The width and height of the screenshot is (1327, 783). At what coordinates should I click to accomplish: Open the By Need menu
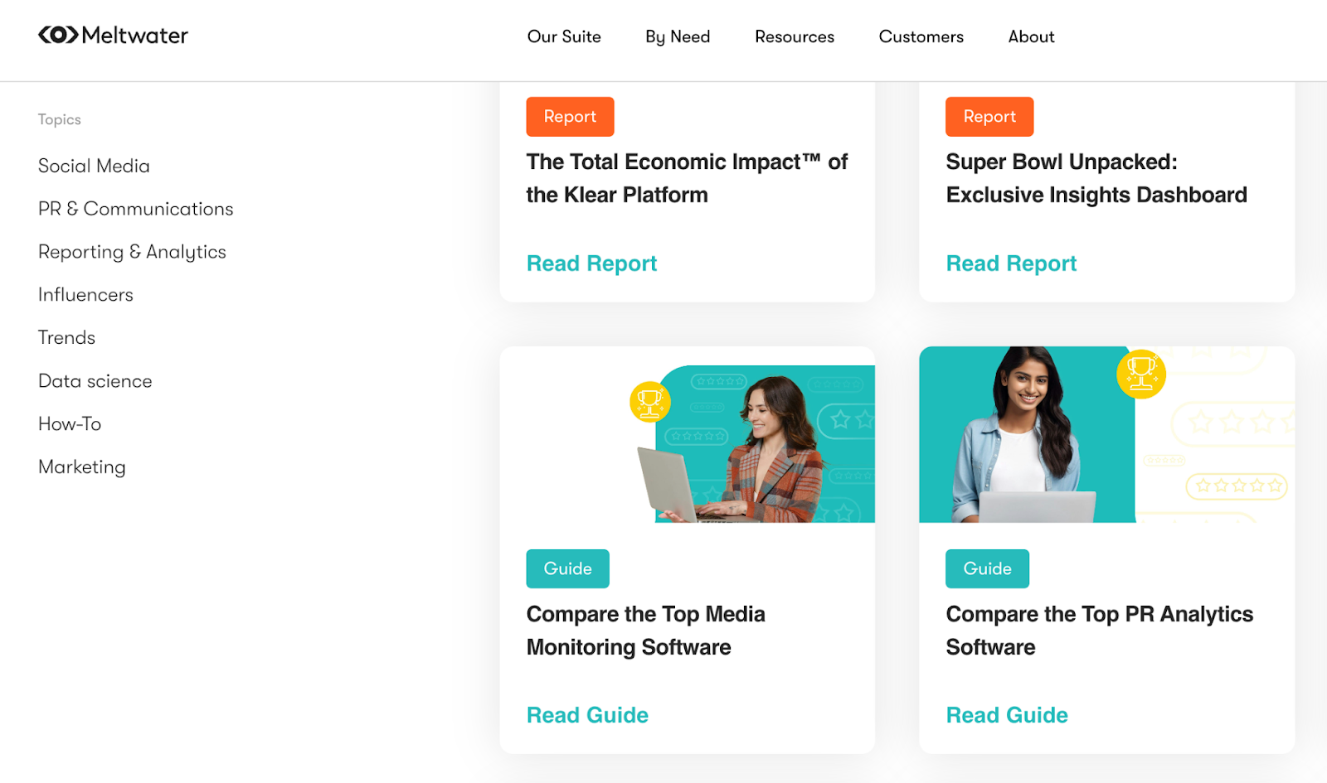pos(678,36)
